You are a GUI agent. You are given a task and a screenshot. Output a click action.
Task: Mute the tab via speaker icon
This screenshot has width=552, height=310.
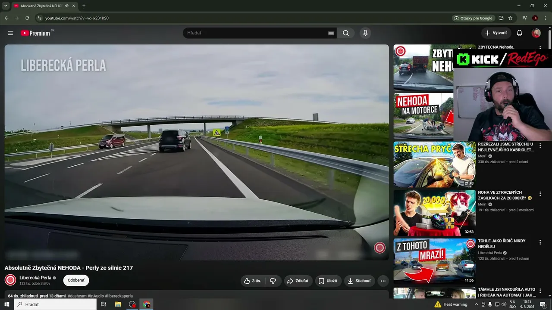click(x=66, y=6)
